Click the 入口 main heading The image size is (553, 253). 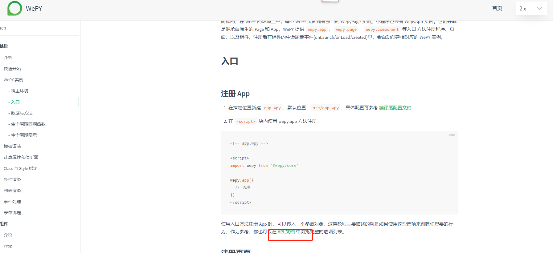pyautogui.click(x=230, y=61)
